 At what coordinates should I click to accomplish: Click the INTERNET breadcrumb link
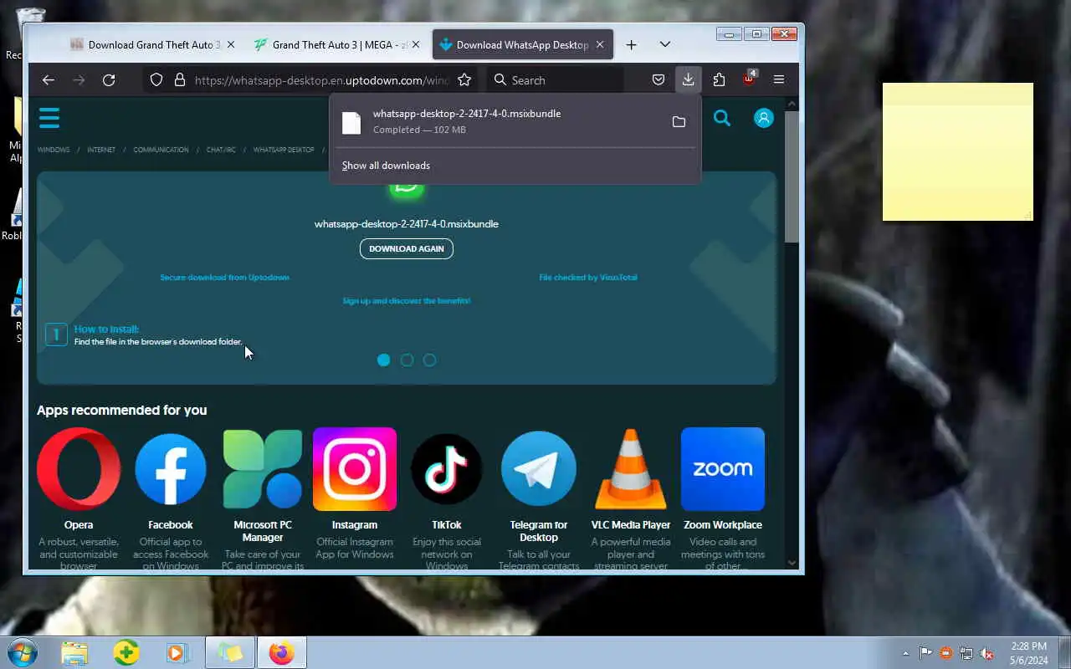point(101,150)
